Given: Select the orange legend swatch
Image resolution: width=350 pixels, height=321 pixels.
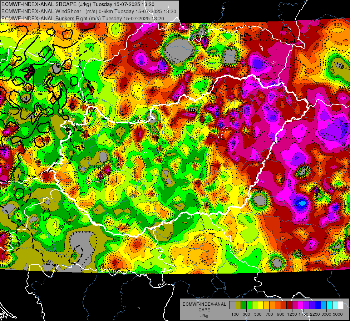Looking at the screenshot, I should point(272,305).
